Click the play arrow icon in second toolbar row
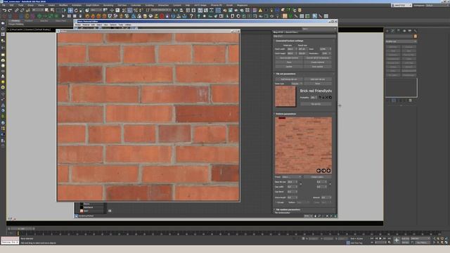The image size is (450, 253). tap(63, 16)
